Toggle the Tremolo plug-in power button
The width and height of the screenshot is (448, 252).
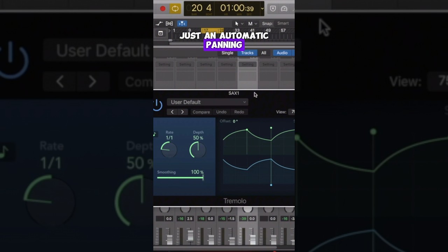click(x=157, y=105)
